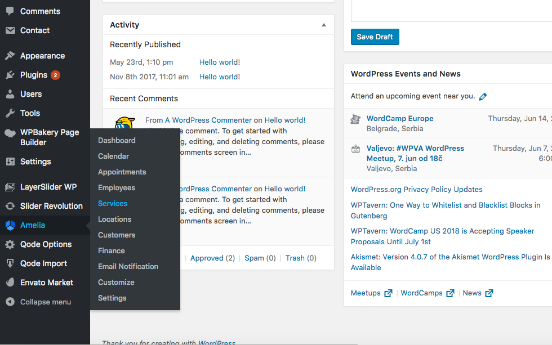Screen dimensions: 552x345
Task: Click the WordPress link in the footer
Action: (217, 343)
